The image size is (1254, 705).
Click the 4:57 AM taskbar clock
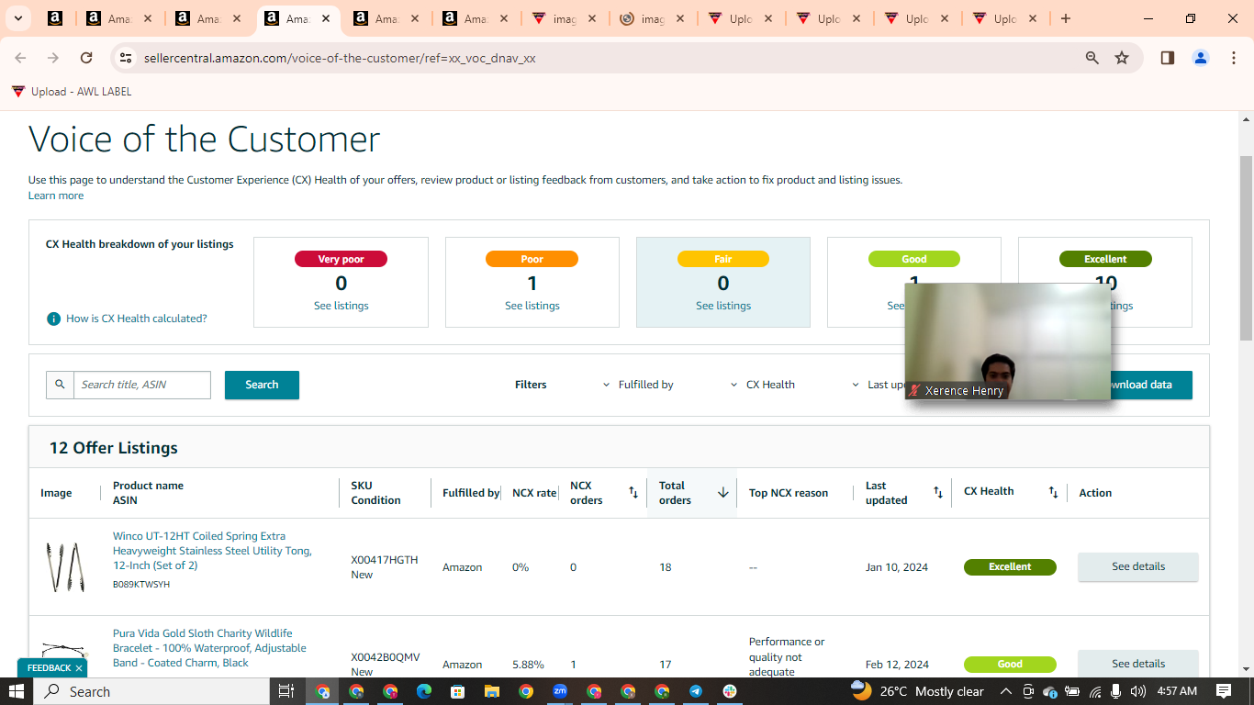[x=1177, y=691]
